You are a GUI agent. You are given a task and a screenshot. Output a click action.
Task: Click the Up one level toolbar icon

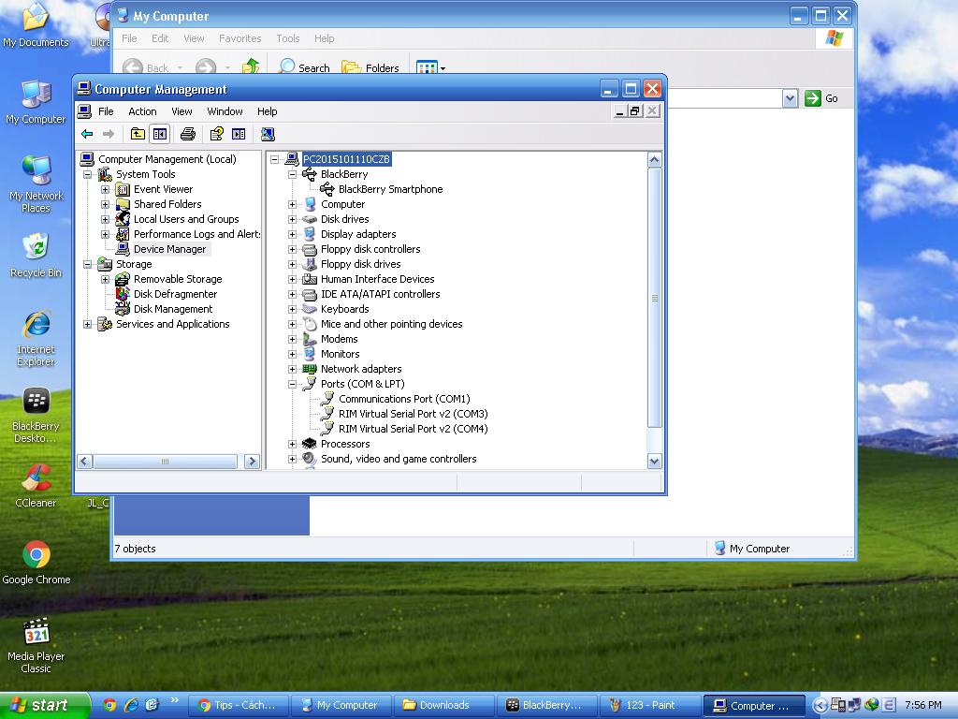tap(138, 134)
